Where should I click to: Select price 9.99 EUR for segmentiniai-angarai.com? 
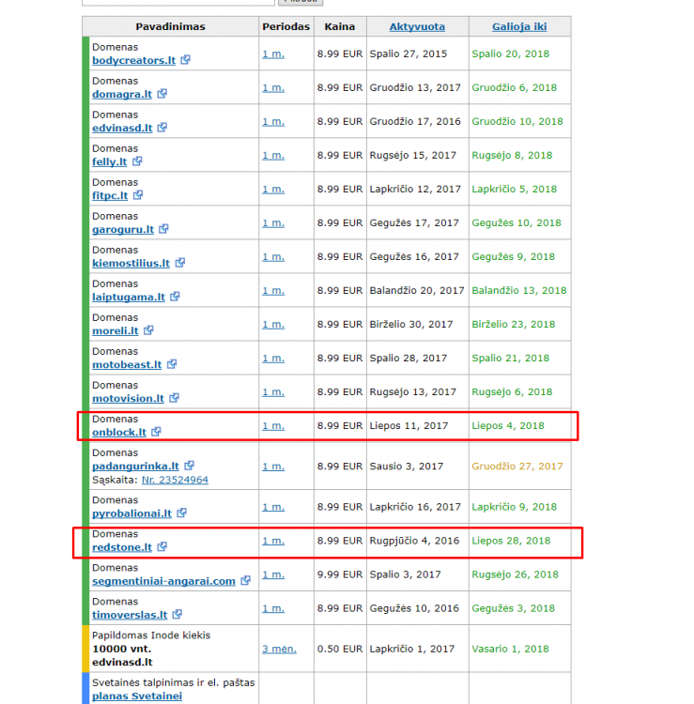click(x=340, y=574)
